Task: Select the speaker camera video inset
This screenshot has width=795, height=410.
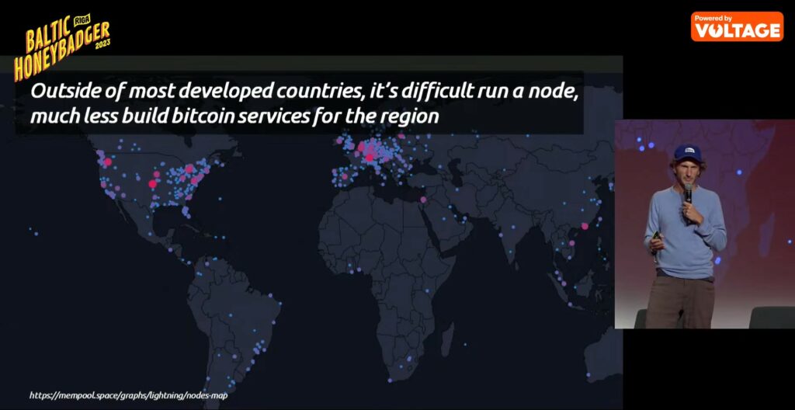Action: point(704,224)
